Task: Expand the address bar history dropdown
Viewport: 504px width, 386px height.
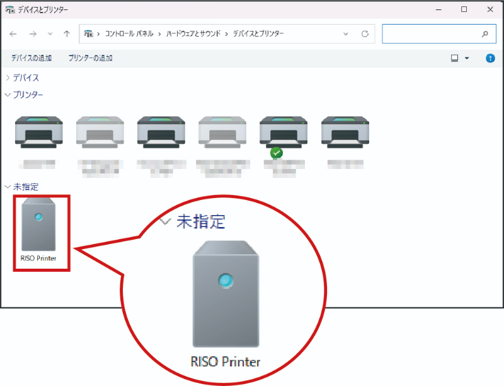Action: coord(346,34)
